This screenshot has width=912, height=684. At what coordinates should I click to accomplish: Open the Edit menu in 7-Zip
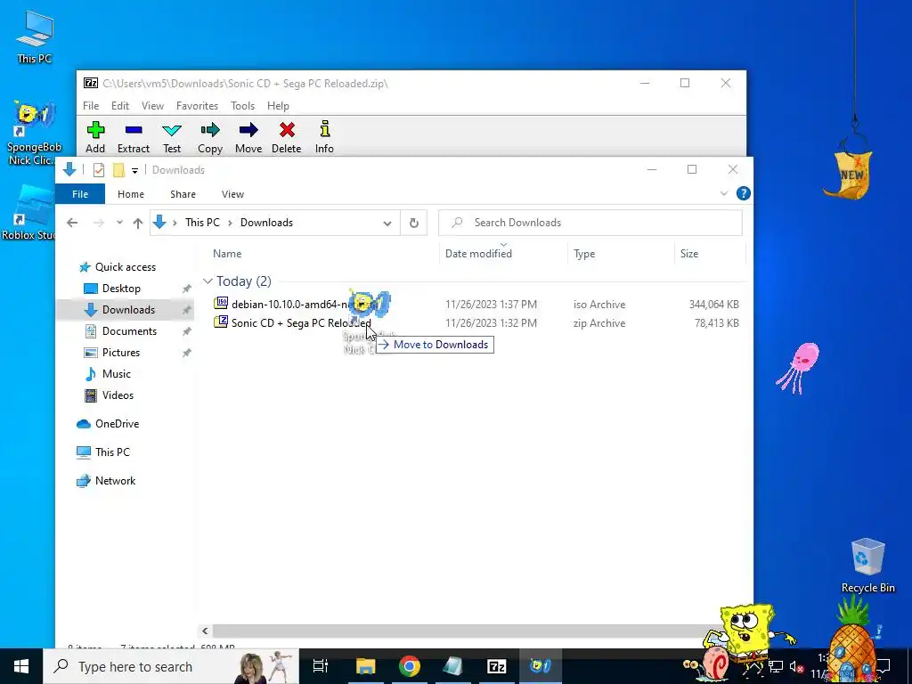coord(120,106)
